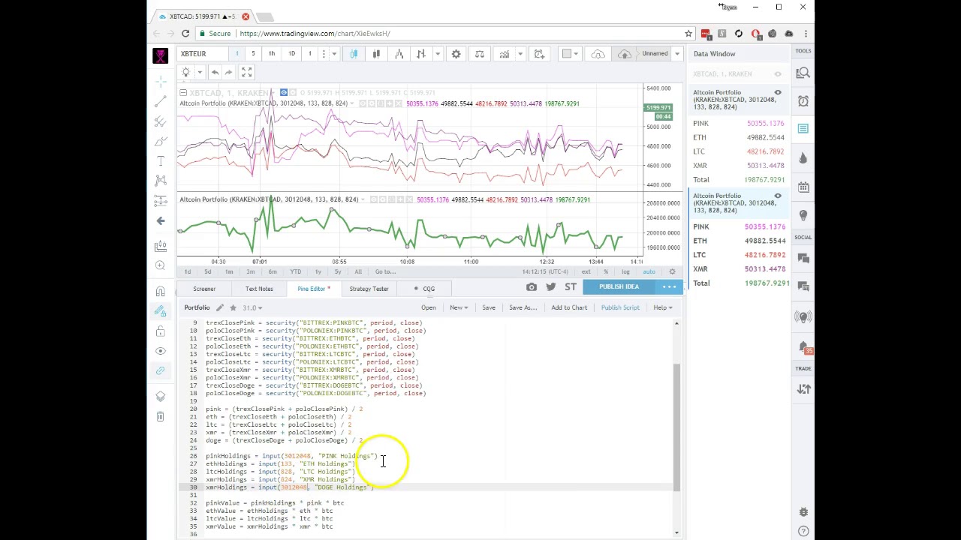Switch to the Strategy Tester tab
Screen dimensions: 961x540
pos(369,289)
